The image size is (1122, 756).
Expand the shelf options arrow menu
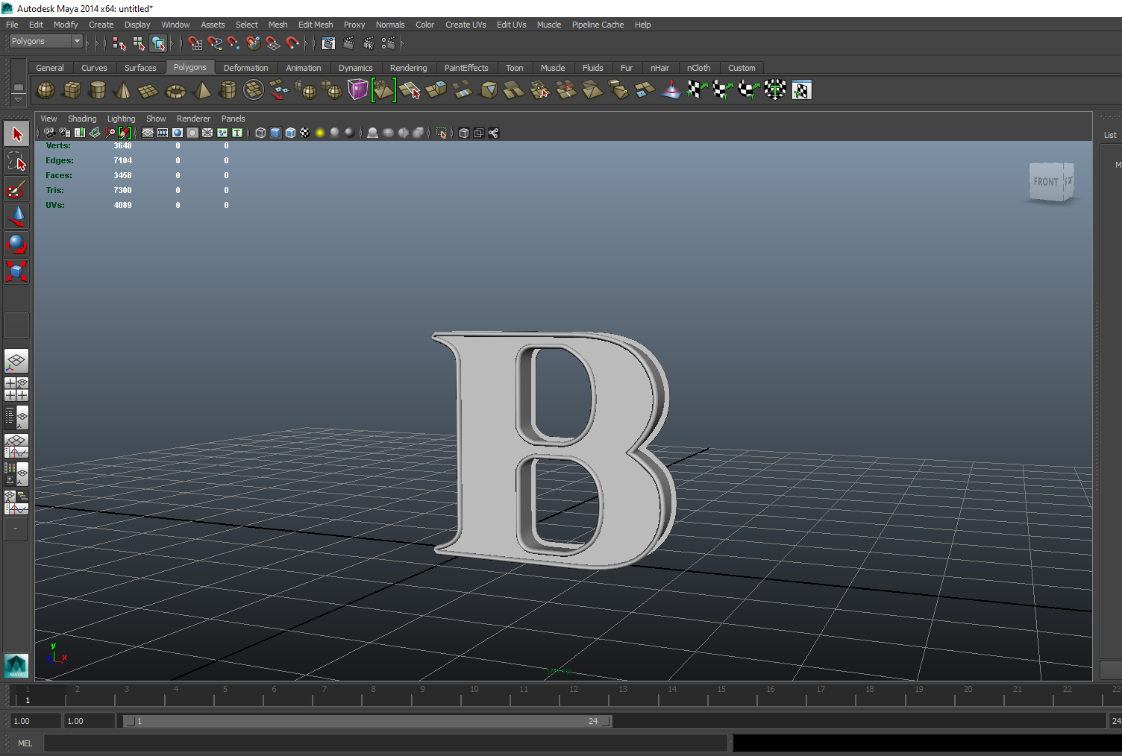18,99
